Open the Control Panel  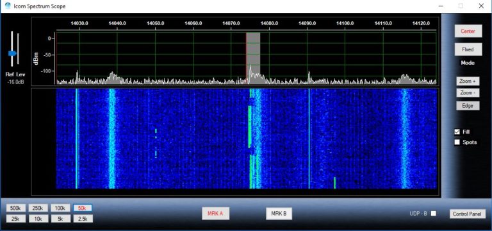467,214
